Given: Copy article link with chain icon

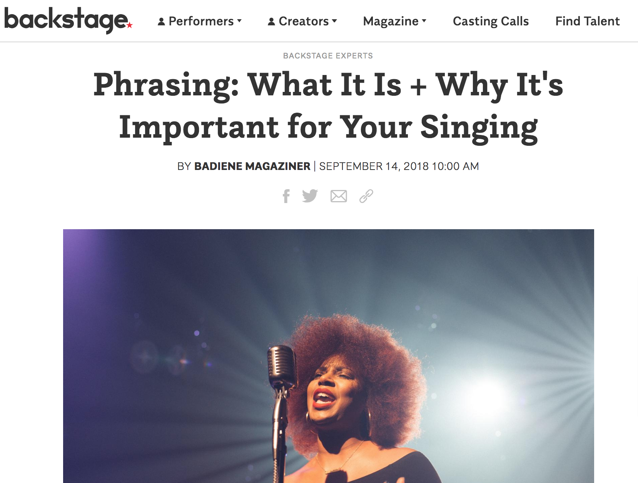Looking at the screenshot, I should click(x=366, y=196).
